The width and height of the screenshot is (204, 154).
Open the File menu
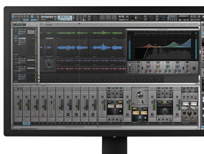click(x=13, y=14)
